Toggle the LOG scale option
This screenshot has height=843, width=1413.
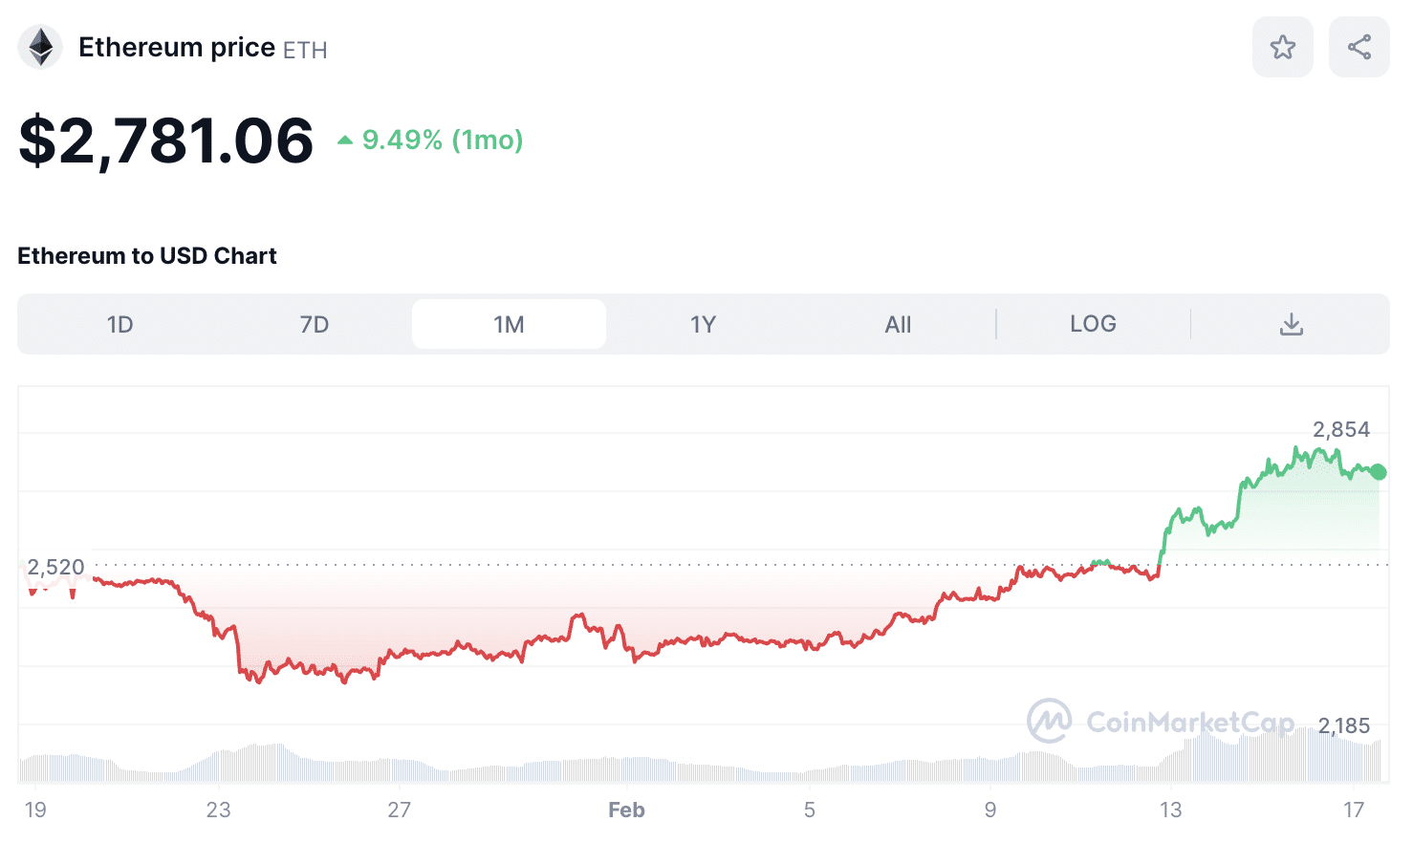(1093, 324)
